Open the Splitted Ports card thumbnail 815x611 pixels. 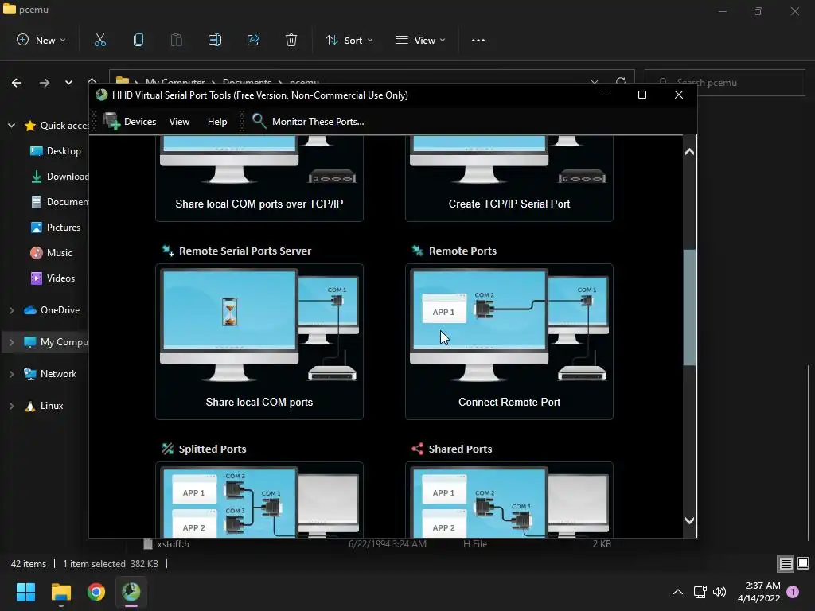click(x=259, y=501)
